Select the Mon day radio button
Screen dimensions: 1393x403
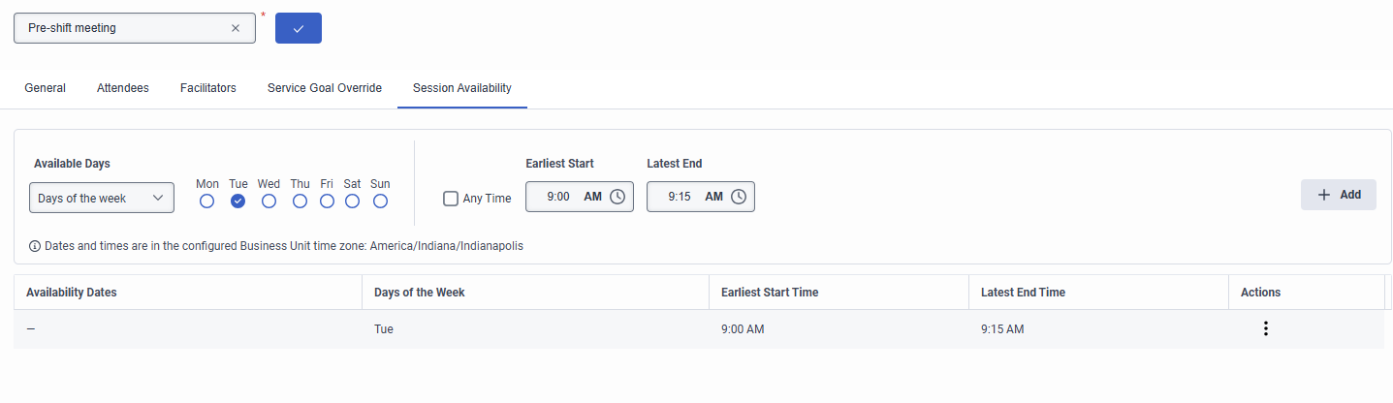207,201
